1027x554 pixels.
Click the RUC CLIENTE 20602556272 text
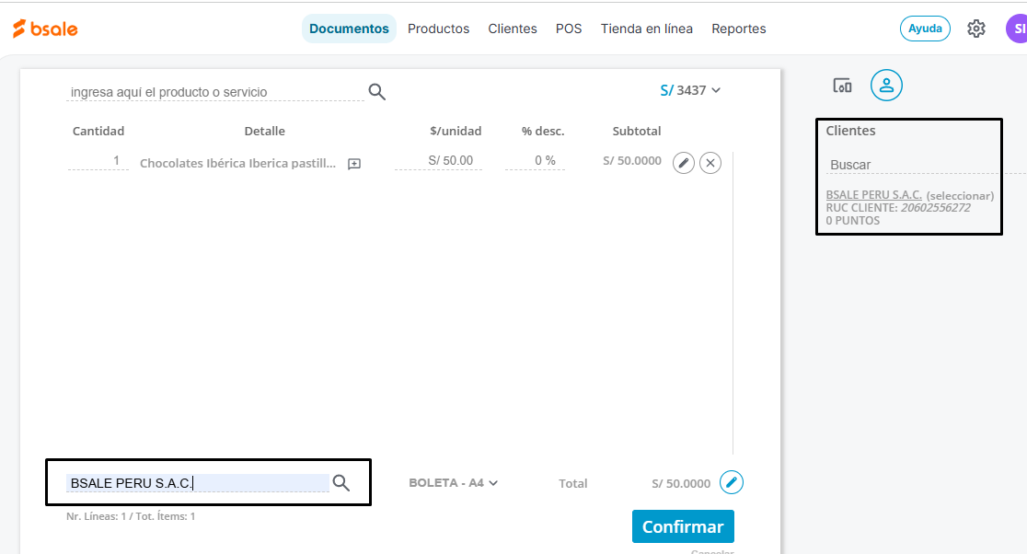[898, 208]
